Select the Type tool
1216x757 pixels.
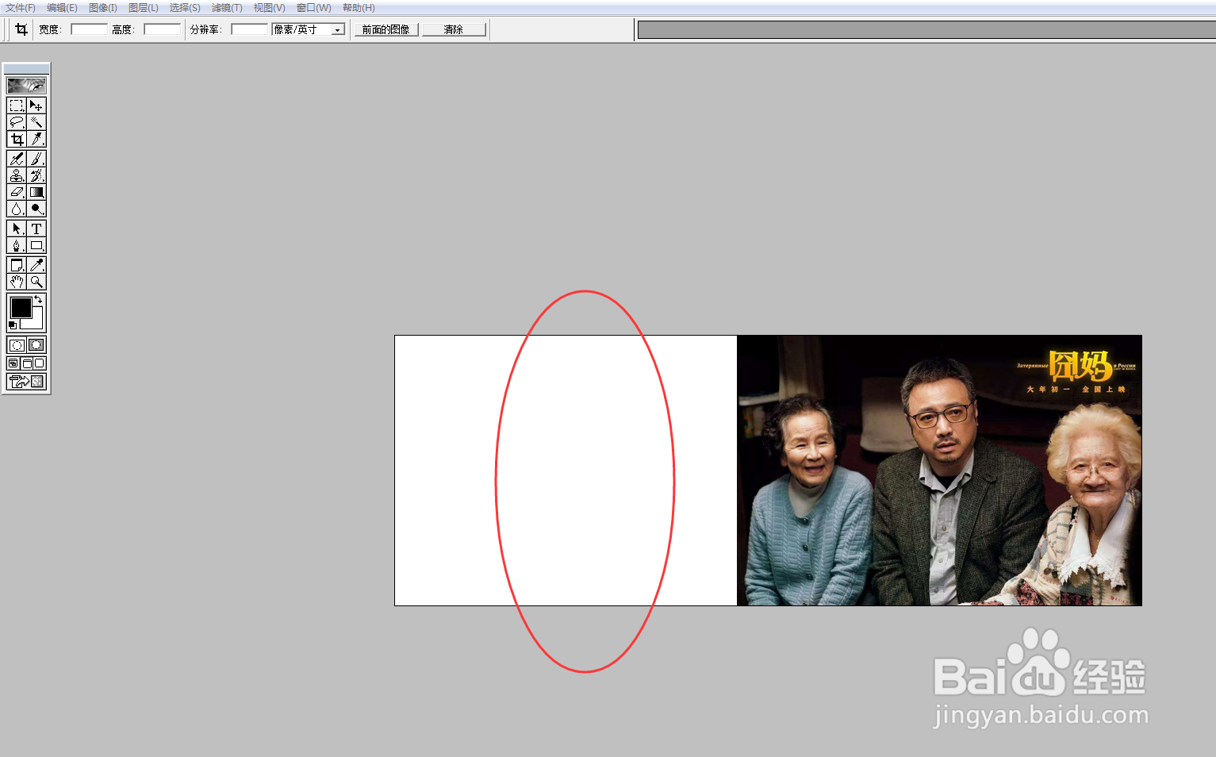click(x=36, y=229)
